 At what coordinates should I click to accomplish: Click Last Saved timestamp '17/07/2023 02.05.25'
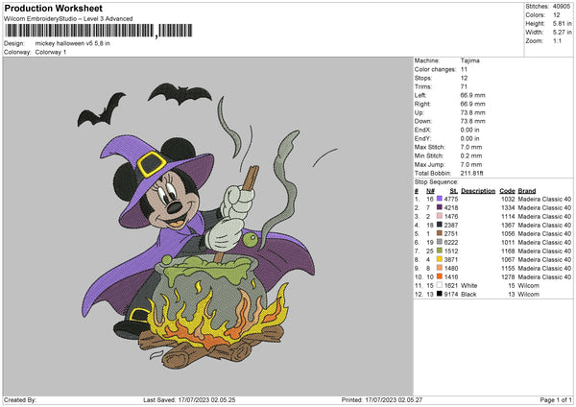tap(206, 399)
